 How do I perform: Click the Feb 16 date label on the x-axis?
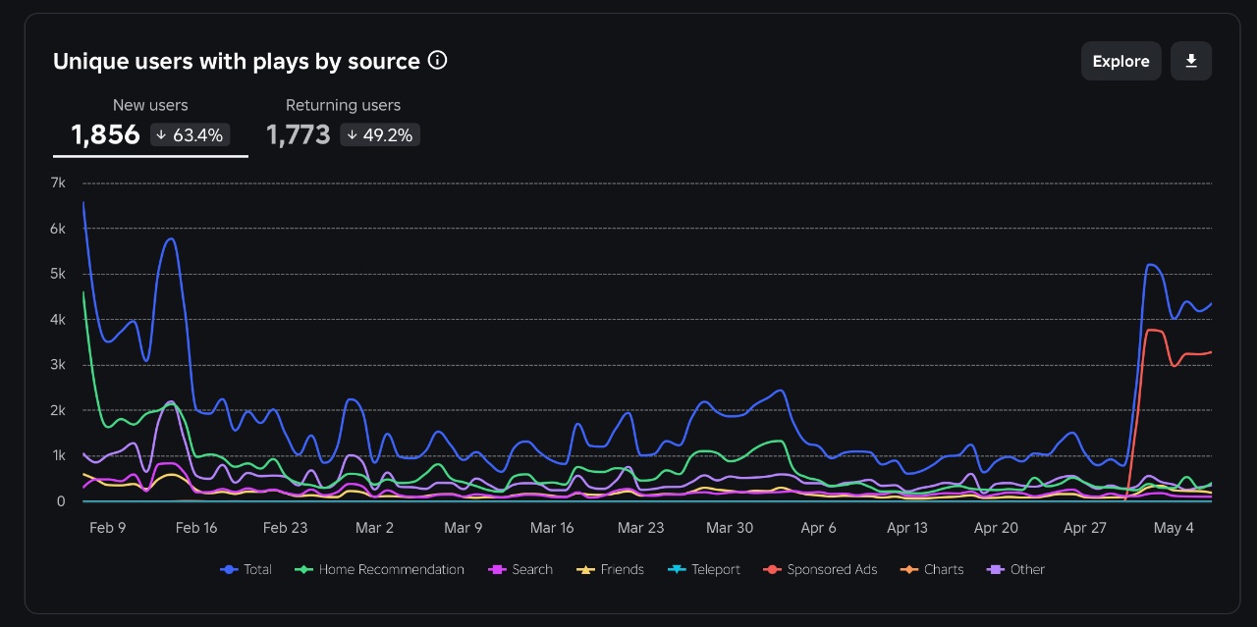click(196, 528)
